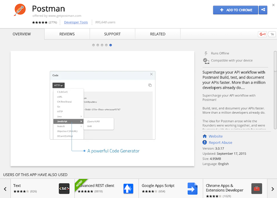Open the Chrome Apps & Extensions Developer toolbox icon
The image size is (277, 198).
257,188
